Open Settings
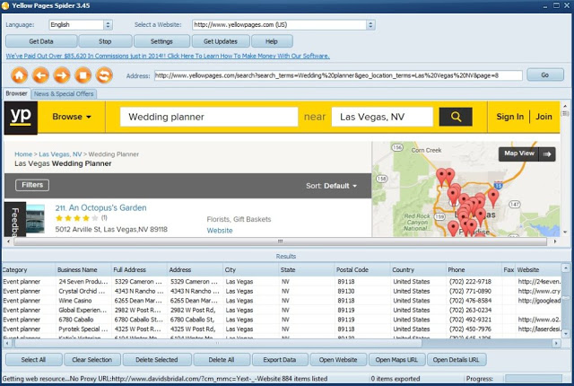The width and height of the screenshot is (574, 386). coord(161,41)
